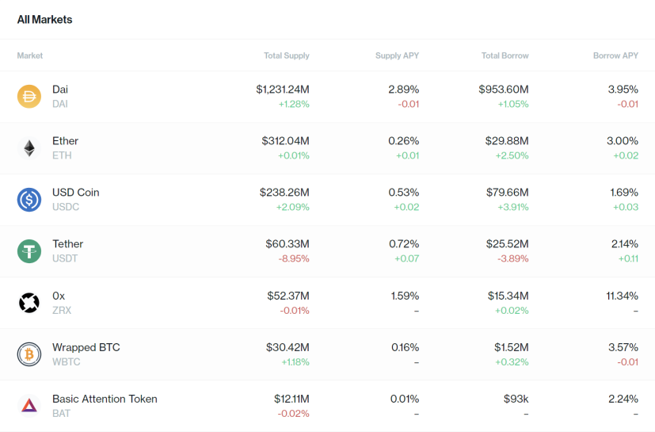Open the USD Coin market name
This screenshot has height=432, width=655.
(x=75, y=193)
